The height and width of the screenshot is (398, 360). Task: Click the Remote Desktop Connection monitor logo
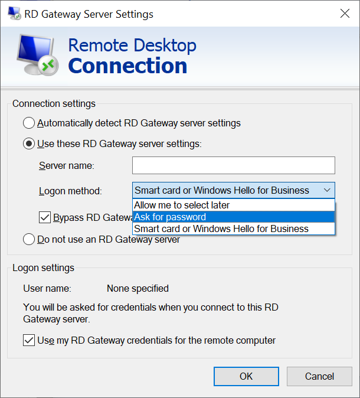38,55
